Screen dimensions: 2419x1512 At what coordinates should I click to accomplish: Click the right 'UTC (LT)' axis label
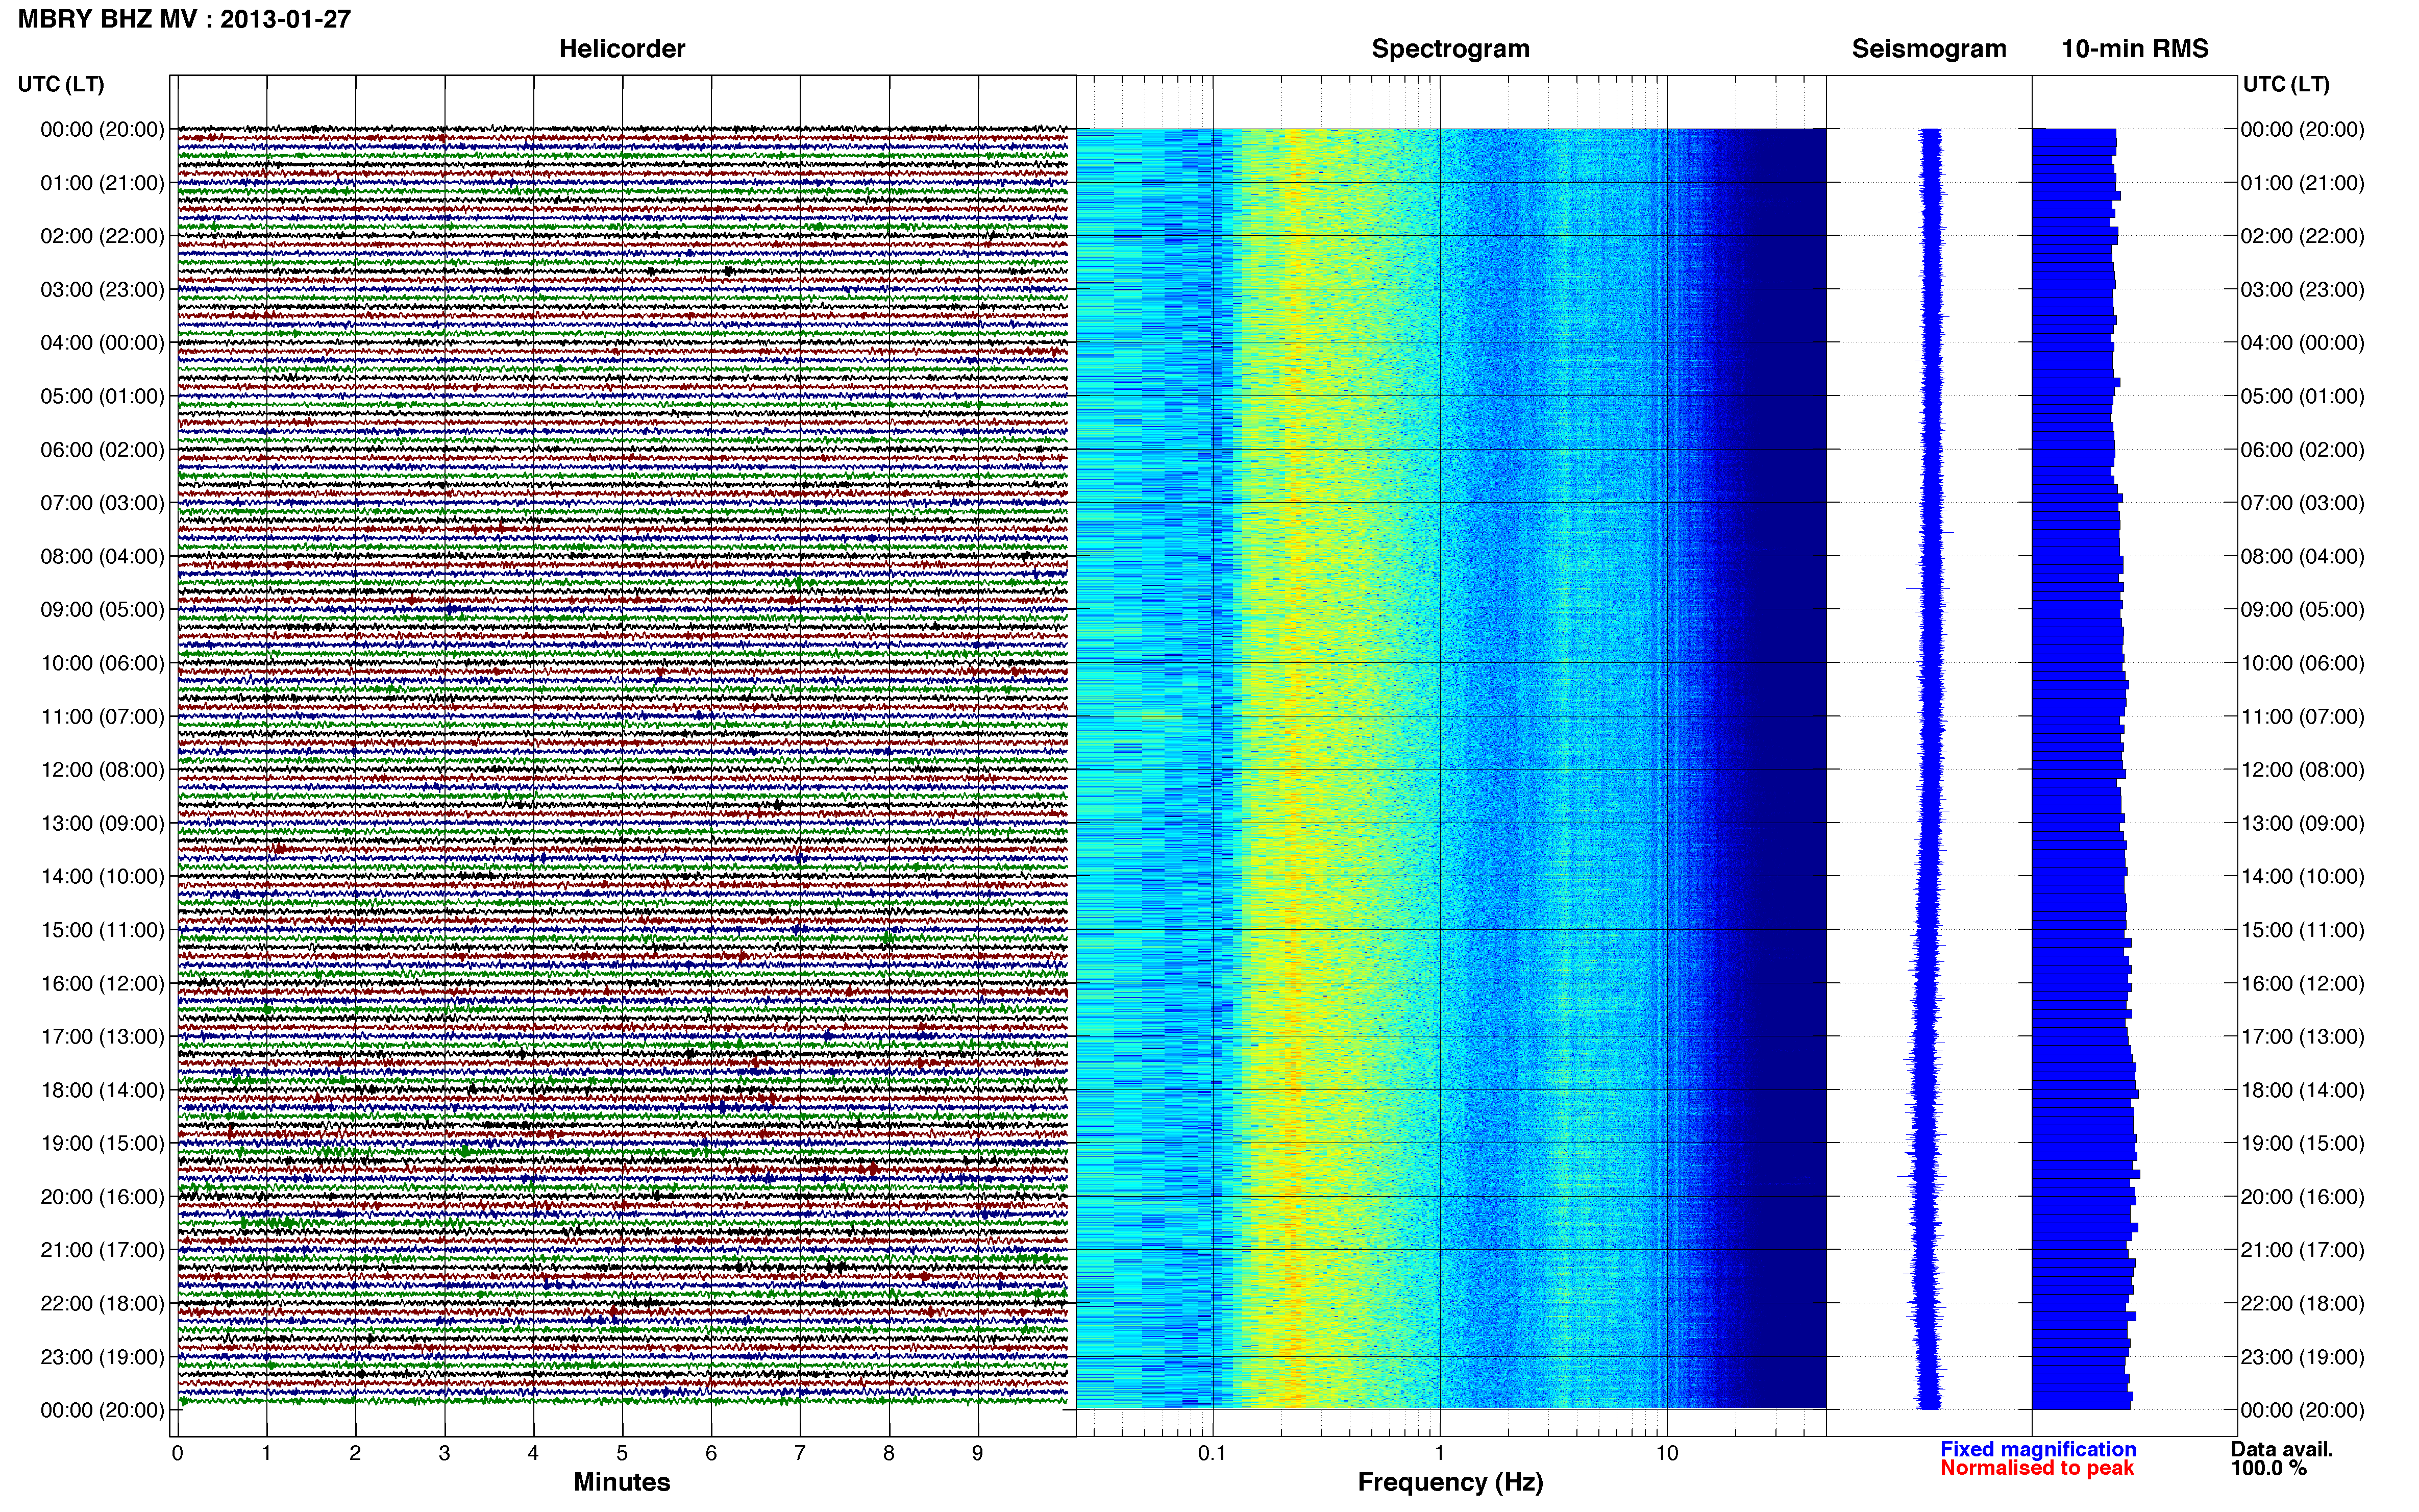pyautogui.click(x=2286, y=84)
